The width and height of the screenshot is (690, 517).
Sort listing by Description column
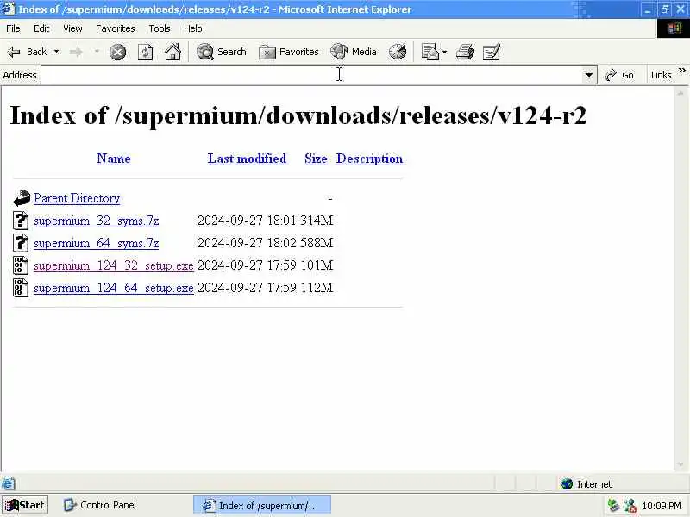click(x=369, y=159)
